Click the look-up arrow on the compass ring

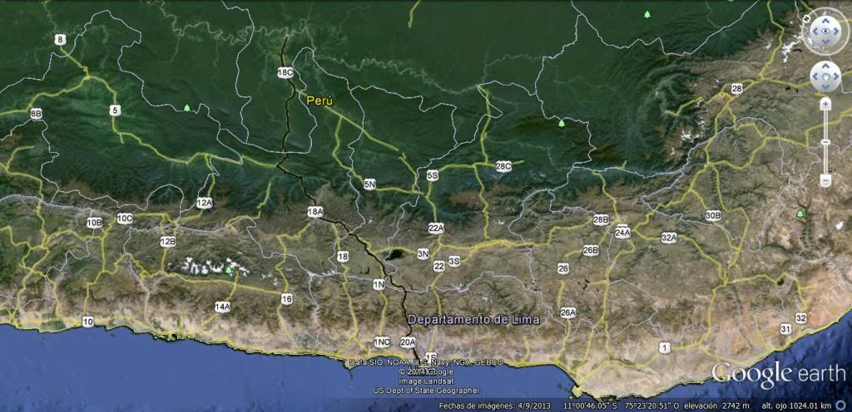tap(825, 21)
